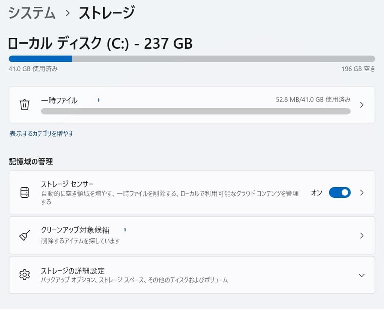Click the storage drive icon for ストレージ センサー
The image size is (384, 309).
(24, 193)
